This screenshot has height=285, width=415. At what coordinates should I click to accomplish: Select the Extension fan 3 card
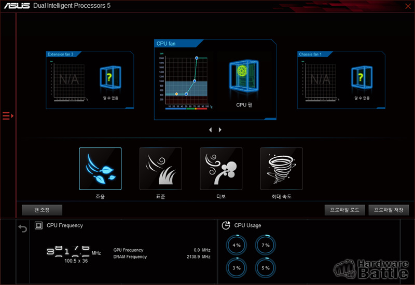(x=90, y=80)
